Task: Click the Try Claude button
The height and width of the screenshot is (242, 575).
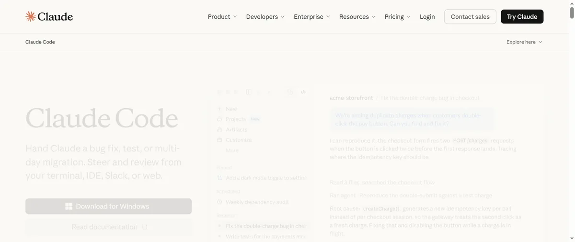Action: click(x=522, y=17)
